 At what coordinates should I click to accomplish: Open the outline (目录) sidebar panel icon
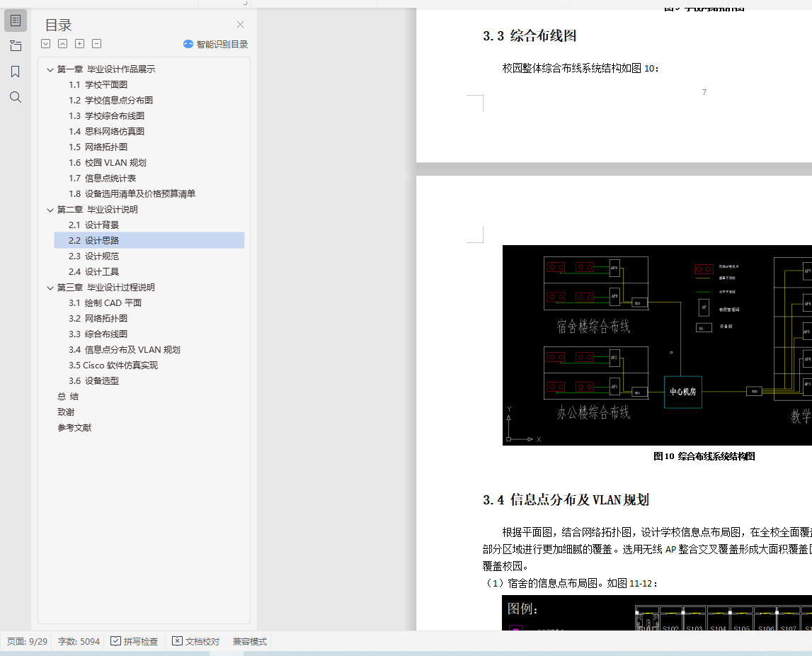point(16,21)
